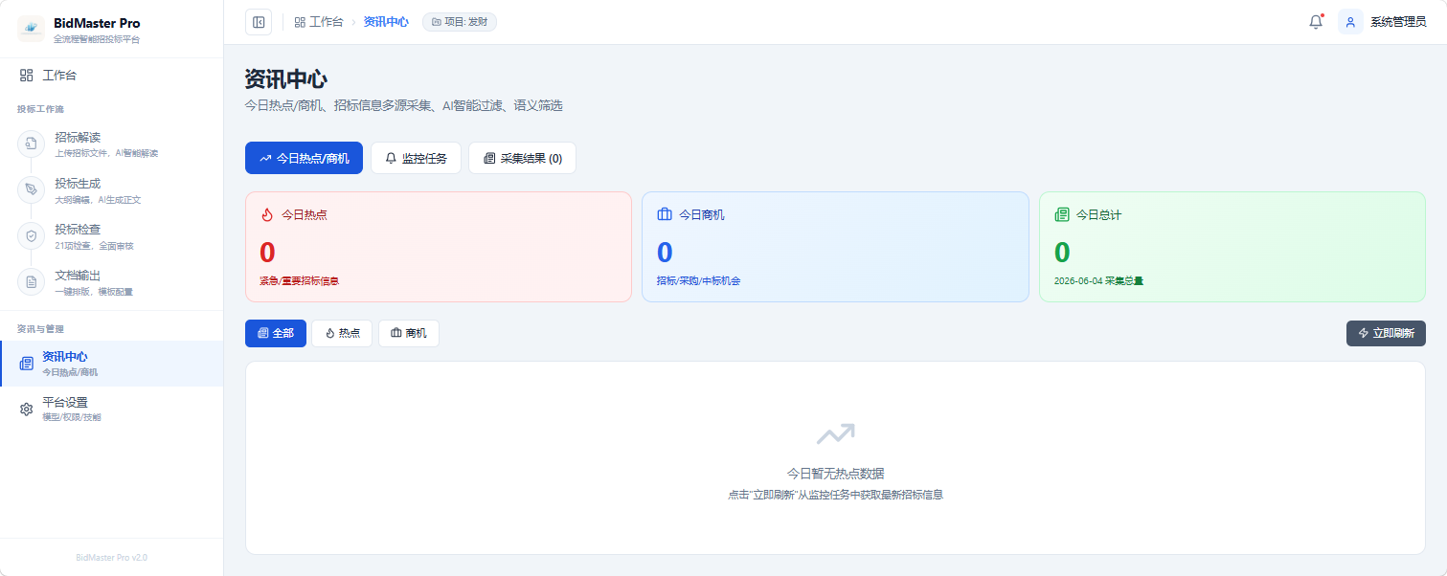Image resolution: width=1447 pixels, height=576 pixels.
Task: Click the 今日热点 stat card
Action: point(439,247)
